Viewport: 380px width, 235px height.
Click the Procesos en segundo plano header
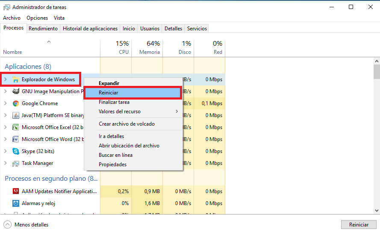click(51, 179)
